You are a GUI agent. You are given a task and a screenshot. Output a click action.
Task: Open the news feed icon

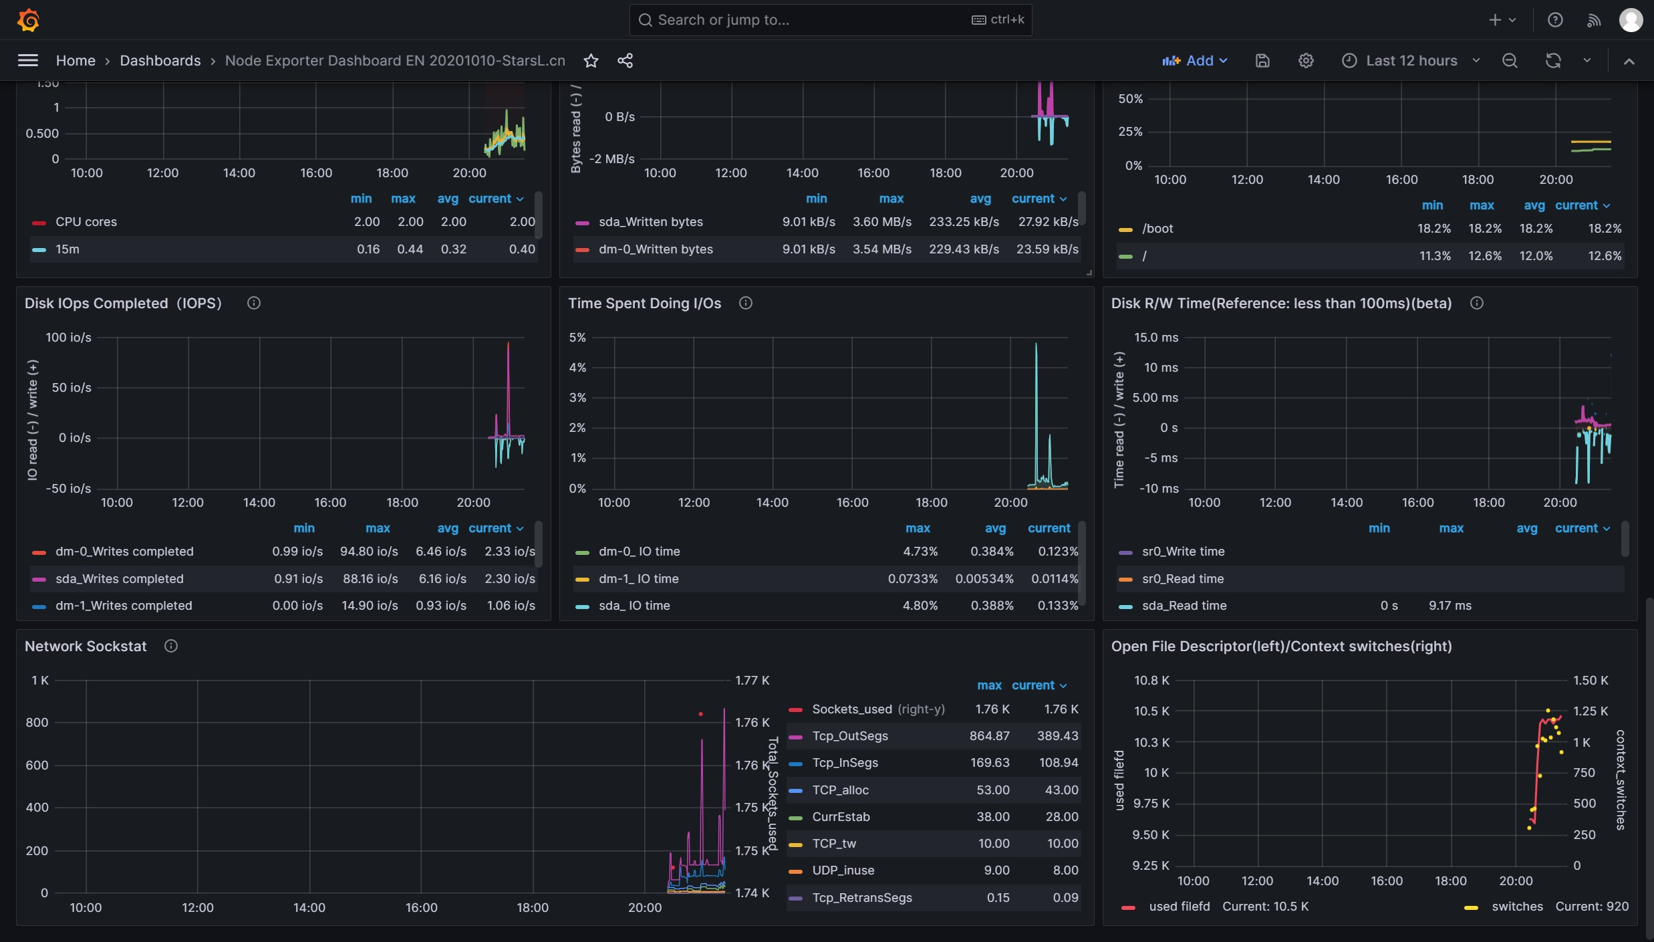1594,20
